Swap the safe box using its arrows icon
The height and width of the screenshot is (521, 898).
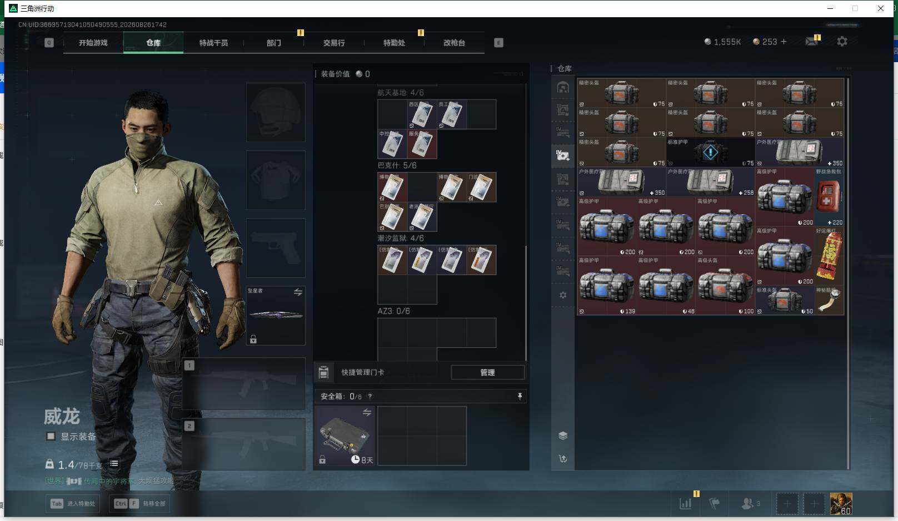coord(367,412)
